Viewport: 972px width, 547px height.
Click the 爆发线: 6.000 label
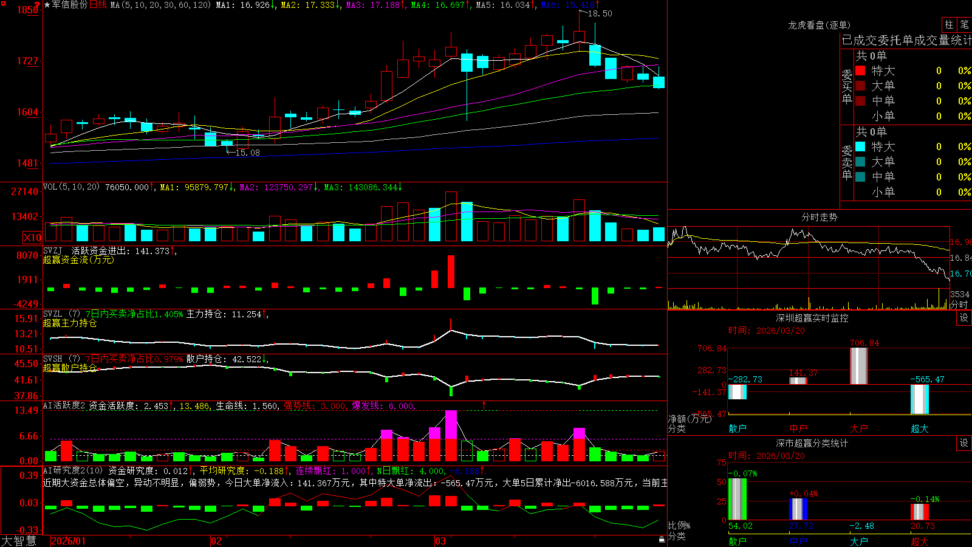pyautogui.click(x=383, y=406)
